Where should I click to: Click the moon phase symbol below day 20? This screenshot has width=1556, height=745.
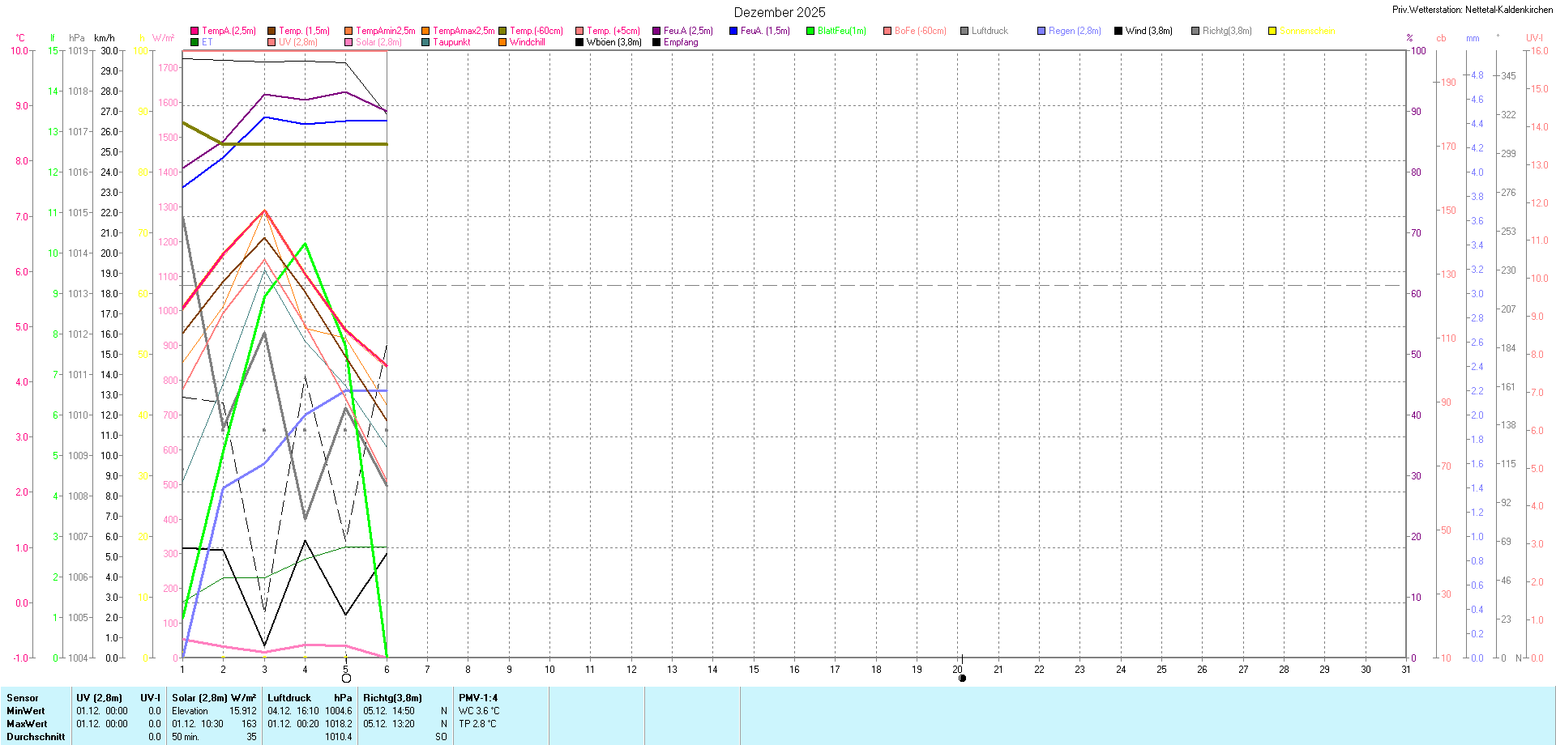coord(962,679)
